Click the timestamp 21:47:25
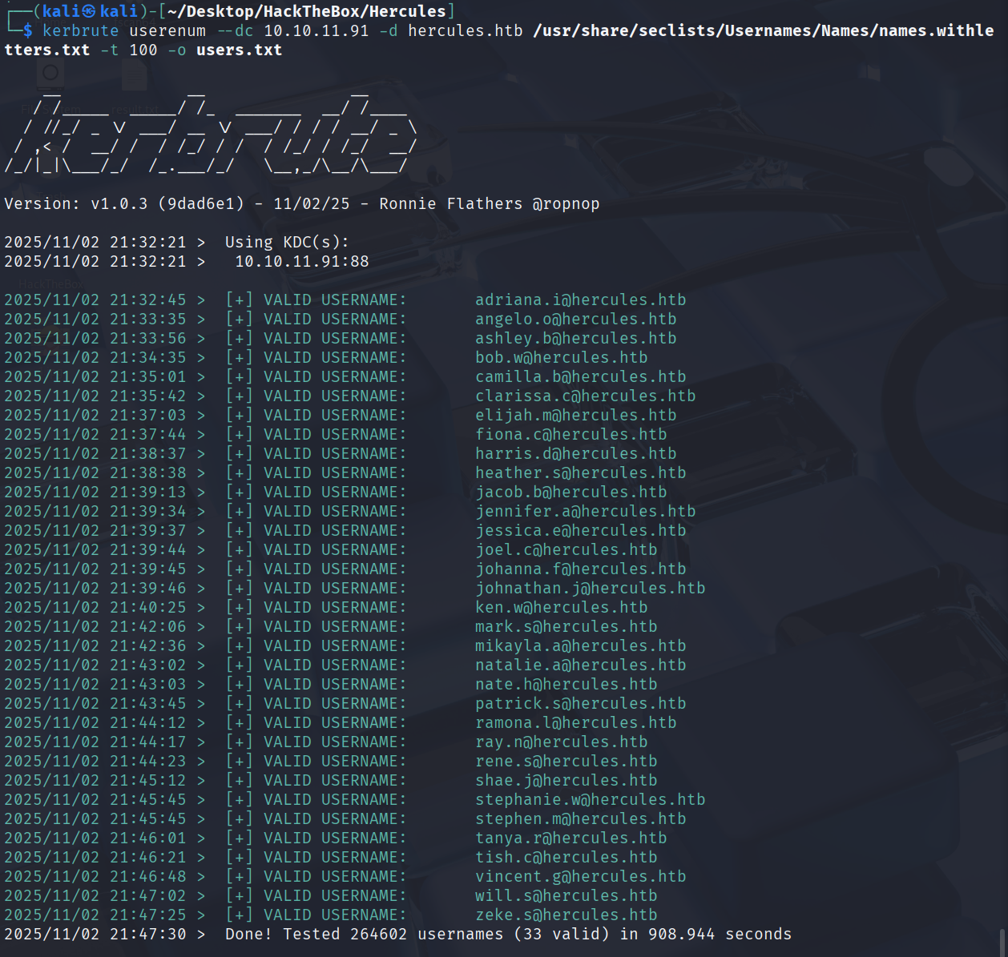1008x957 pixels. pyautogui.click(x=147, y=915)
